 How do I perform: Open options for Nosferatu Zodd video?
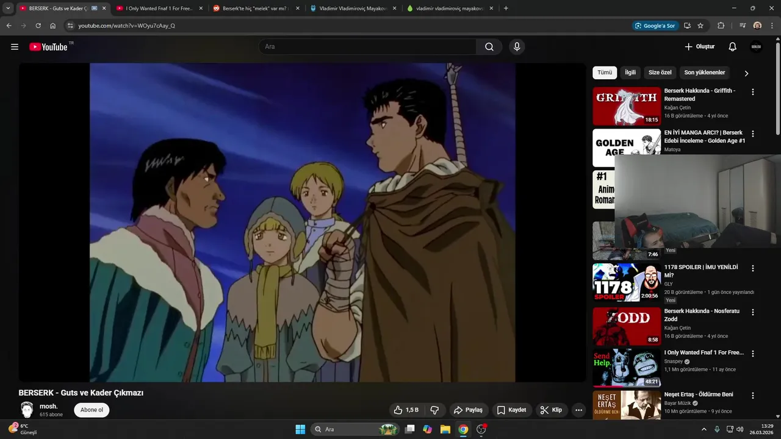pos(753,312)
